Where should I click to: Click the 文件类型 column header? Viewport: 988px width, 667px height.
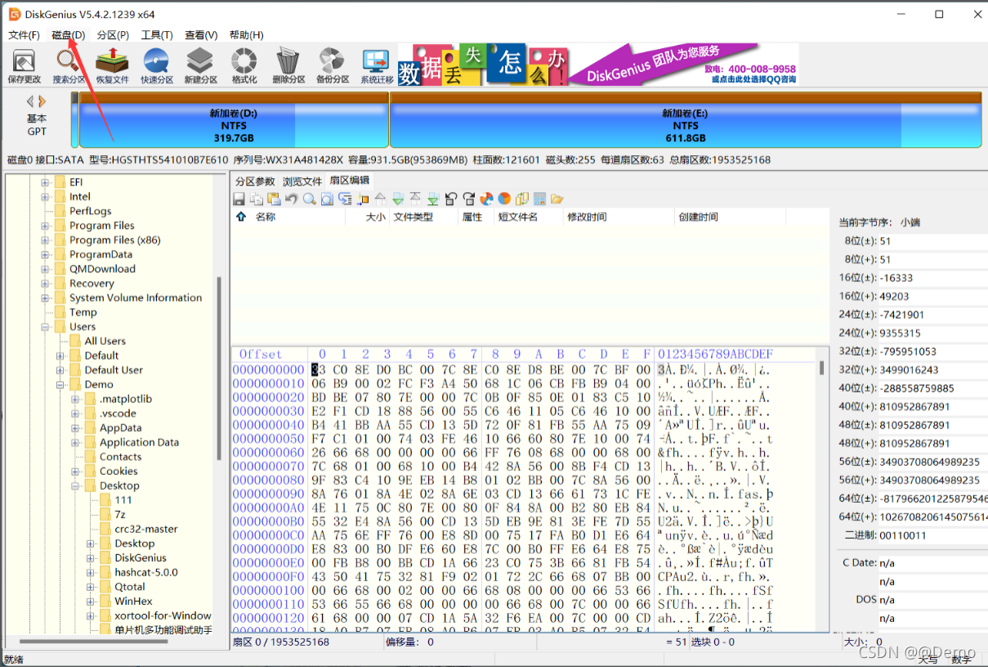[423, 217]
